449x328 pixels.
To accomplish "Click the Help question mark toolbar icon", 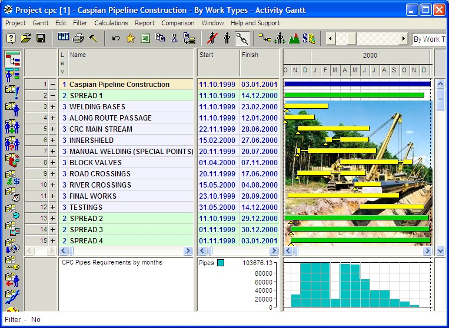I will coord(11,38).
